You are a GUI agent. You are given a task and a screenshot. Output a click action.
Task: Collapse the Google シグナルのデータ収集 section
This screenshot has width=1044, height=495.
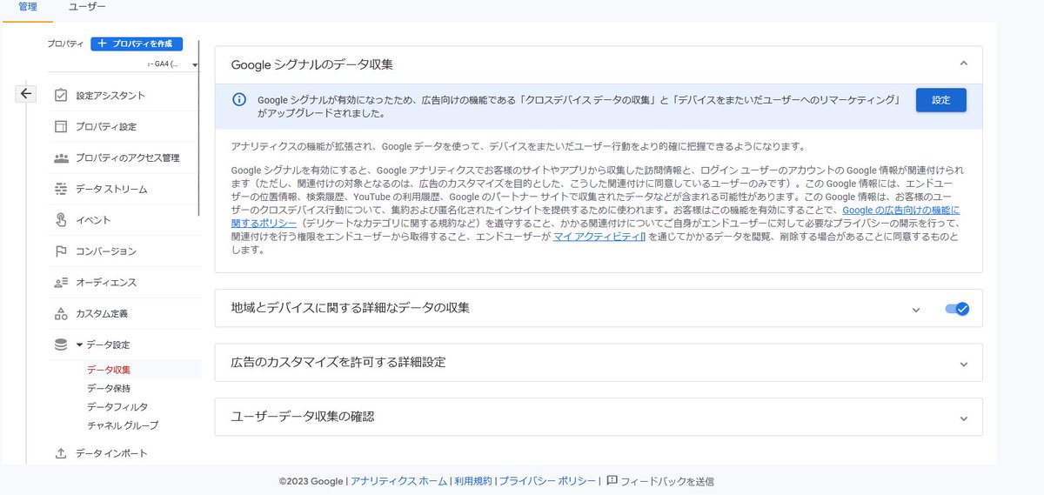pos(963,64)
